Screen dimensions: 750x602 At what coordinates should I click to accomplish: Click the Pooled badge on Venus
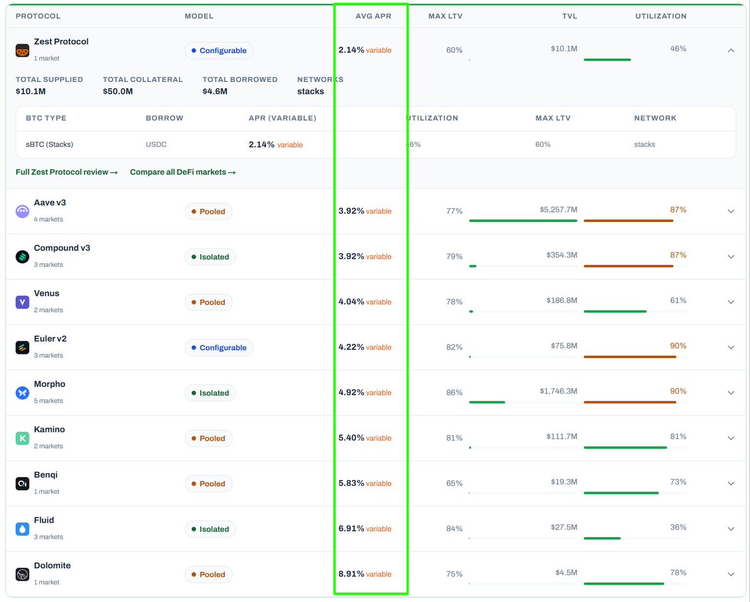[x=209, y=302]
